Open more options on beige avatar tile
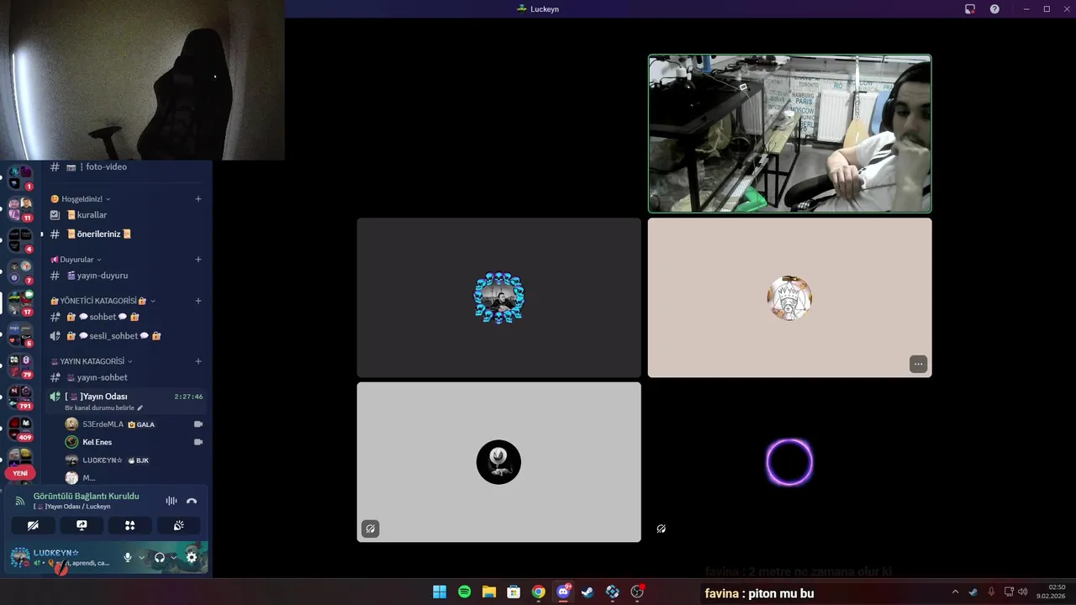The height and width of the screenshot is (605, 1076). click(918, 364)
